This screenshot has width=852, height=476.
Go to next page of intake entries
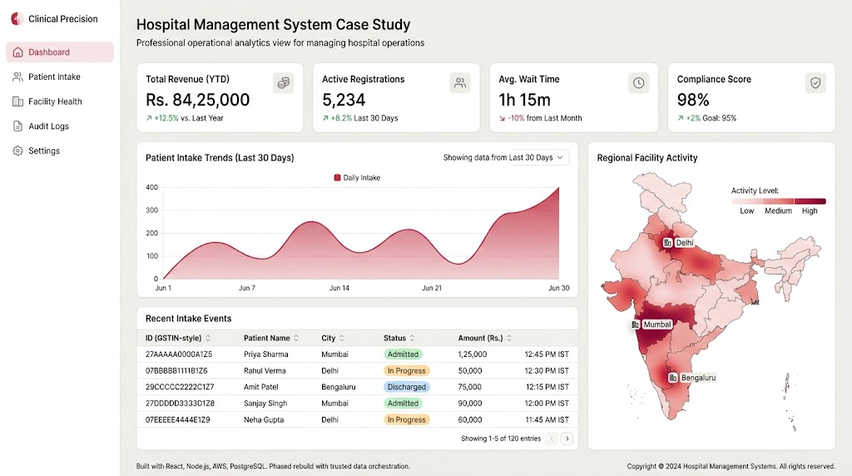tap(567, 439)
